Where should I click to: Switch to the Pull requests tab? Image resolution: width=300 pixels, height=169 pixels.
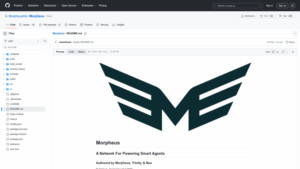[50, 25]
